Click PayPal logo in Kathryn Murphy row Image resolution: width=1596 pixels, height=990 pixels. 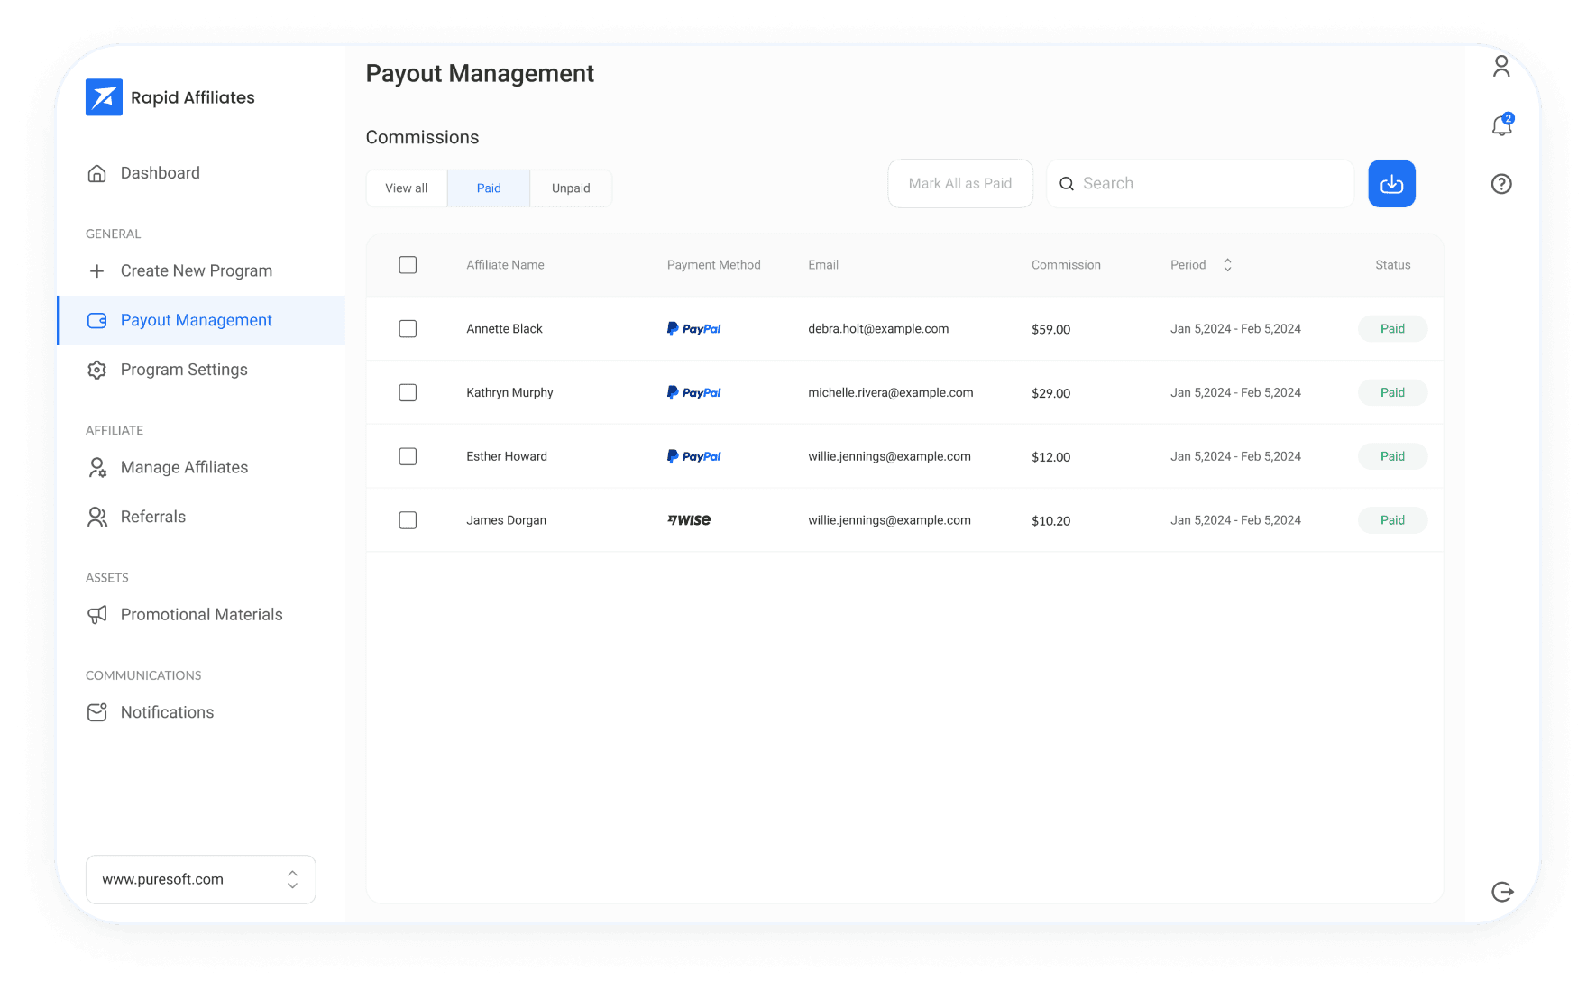pyautogui.click(x=693, y=393)
